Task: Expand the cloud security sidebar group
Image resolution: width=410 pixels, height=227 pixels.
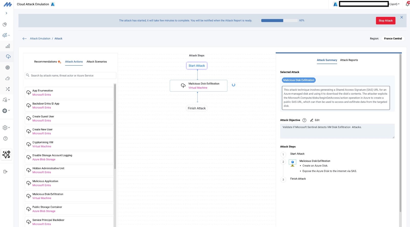Action: 6,35
